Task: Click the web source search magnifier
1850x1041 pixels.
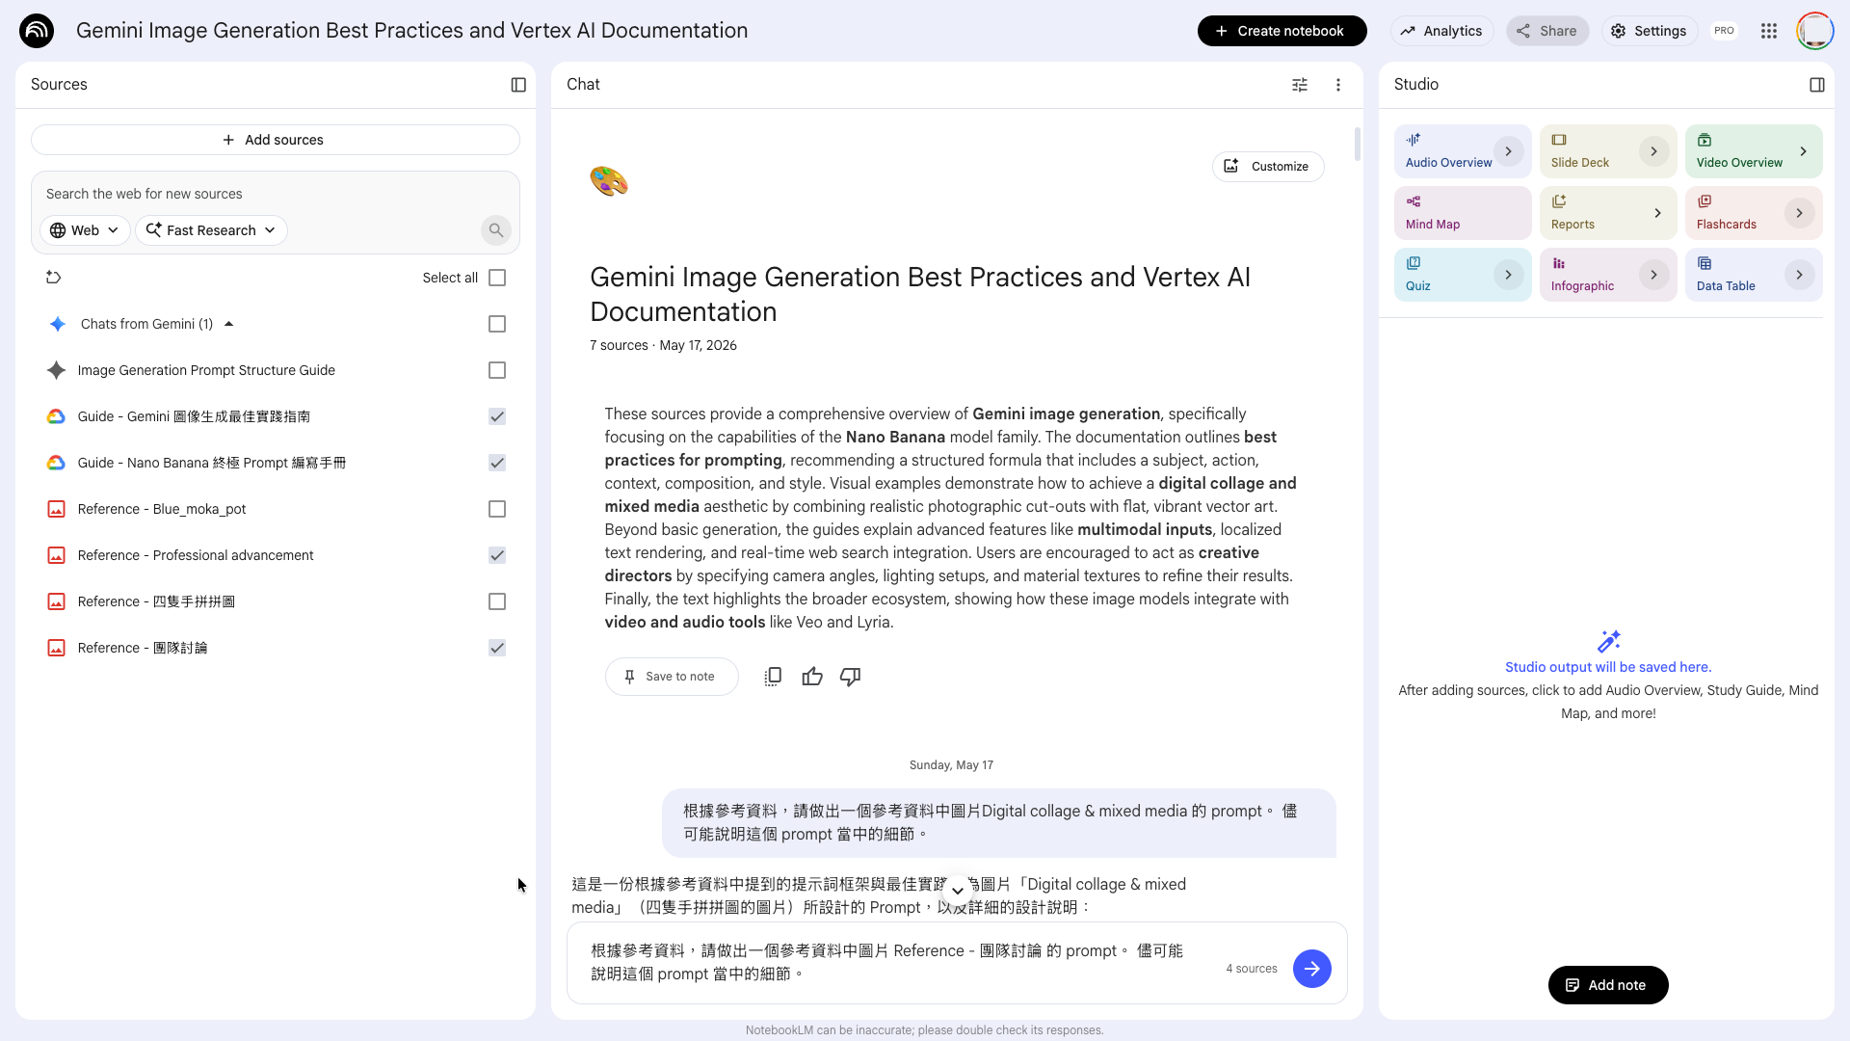Action: coord(495,230)
